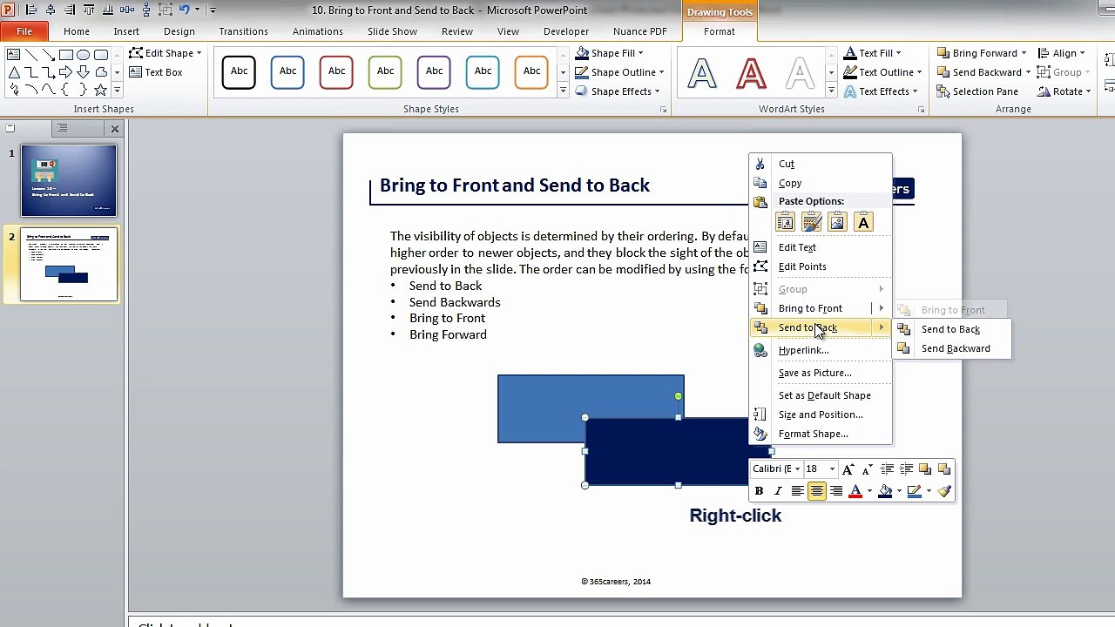The width and height of the screenshot is (1115, 627).
Task: Select Save as Picture... from context menu
Action: click(821, 373)
